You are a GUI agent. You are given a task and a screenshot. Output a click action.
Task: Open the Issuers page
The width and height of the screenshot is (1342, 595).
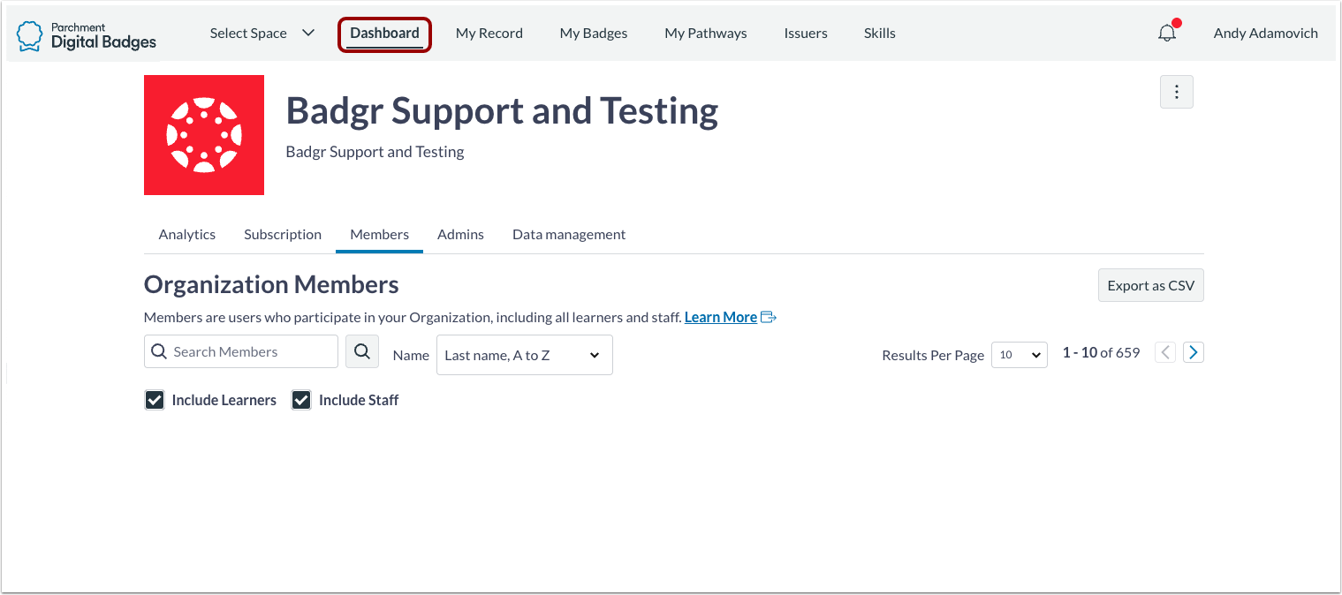click(x=806, y=34)
